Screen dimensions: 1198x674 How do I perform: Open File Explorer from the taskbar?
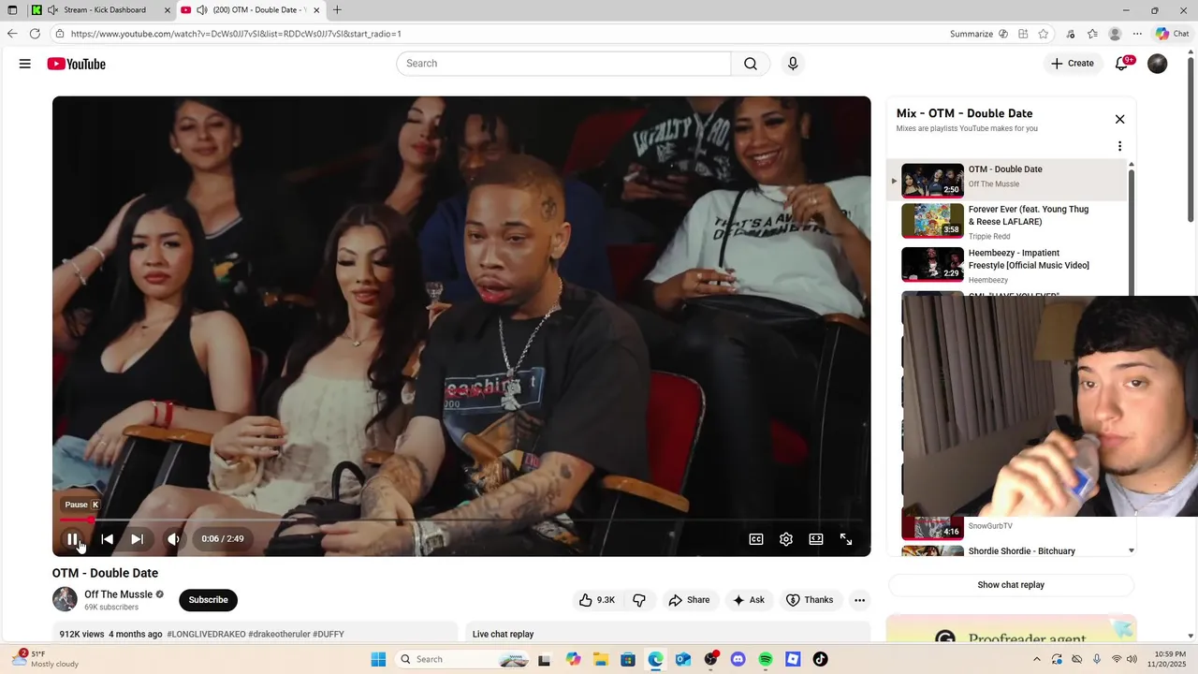pyautogui.click(x=600, y=659)
